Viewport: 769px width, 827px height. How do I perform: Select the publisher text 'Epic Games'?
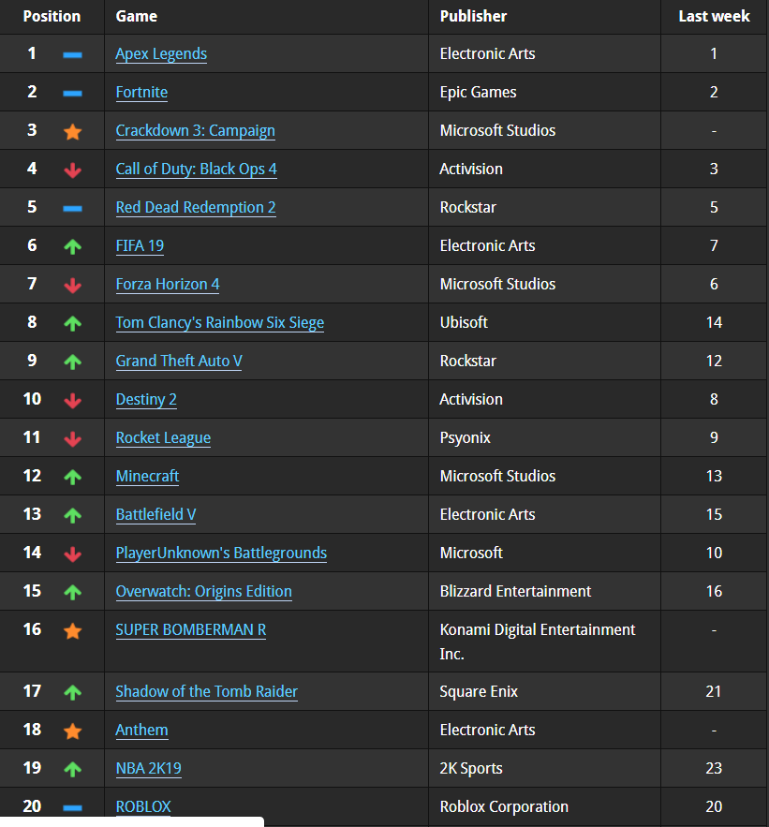click(x=478, y=93)
